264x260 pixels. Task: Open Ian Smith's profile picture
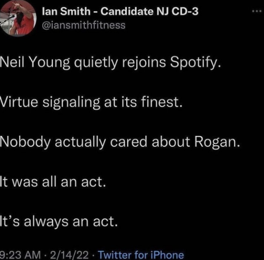(x=17, y=18)
